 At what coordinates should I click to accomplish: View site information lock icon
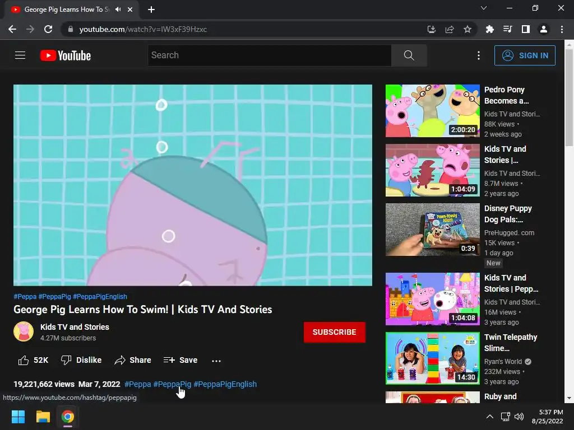tap(71, 29)
